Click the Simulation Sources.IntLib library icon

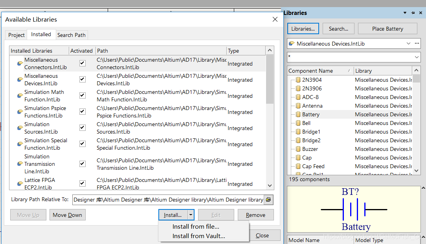[x=20, y=128]
